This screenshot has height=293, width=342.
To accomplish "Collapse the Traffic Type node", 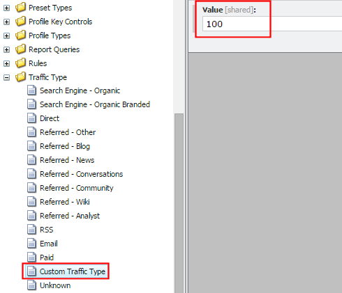I will click(7, 78).
